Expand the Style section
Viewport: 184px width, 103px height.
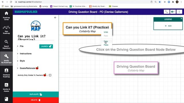click(x=21, y=61)
